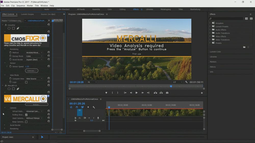
Task: Reset the Method parameter
Action: tap(49, 52)
